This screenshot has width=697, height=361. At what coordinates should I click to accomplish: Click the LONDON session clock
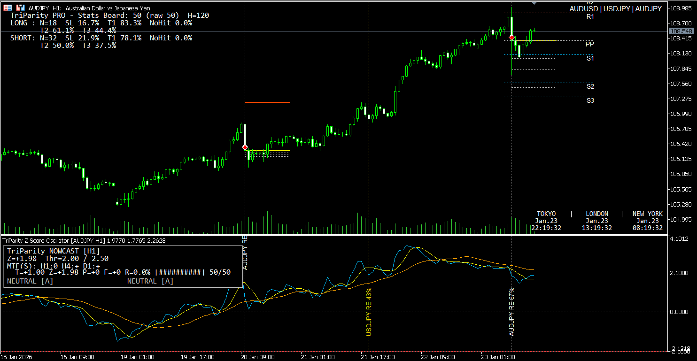coord(597,221)
